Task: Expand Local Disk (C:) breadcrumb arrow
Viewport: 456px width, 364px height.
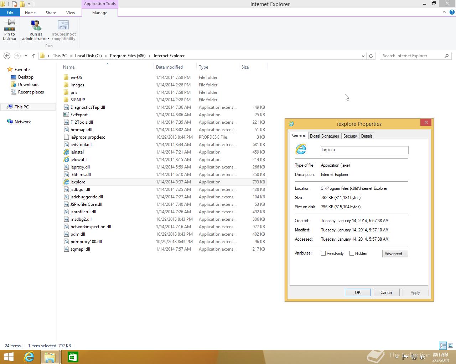Action: (106, 56)
